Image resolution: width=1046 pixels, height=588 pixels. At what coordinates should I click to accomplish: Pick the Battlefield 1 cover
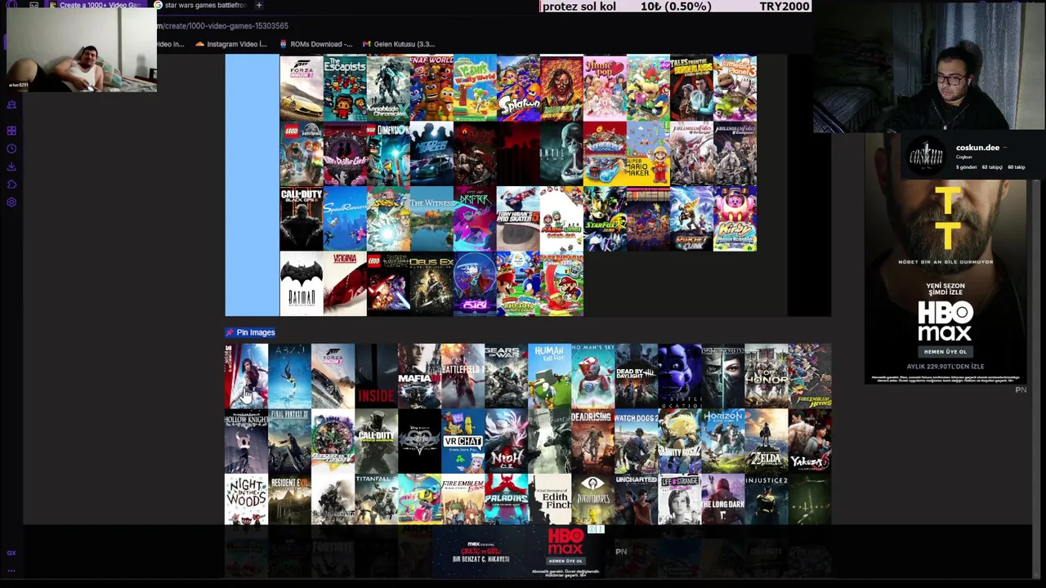[x=463, y=376]
